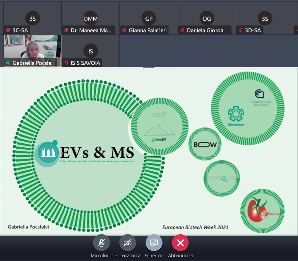Select the IS avatar for ISIS SAVOIA
This screenshot has height=261, width=298.
91,51
